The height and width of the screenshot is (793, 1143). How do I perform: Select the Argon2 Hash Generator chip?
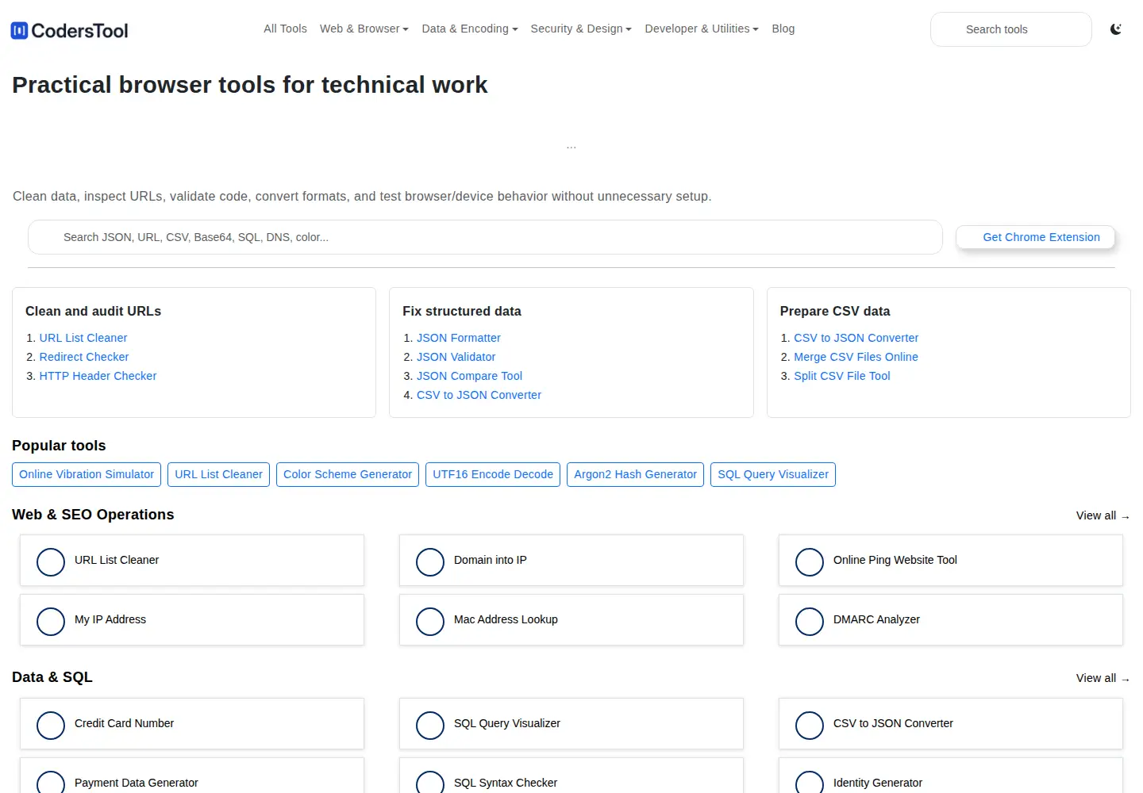click(636, 474)
